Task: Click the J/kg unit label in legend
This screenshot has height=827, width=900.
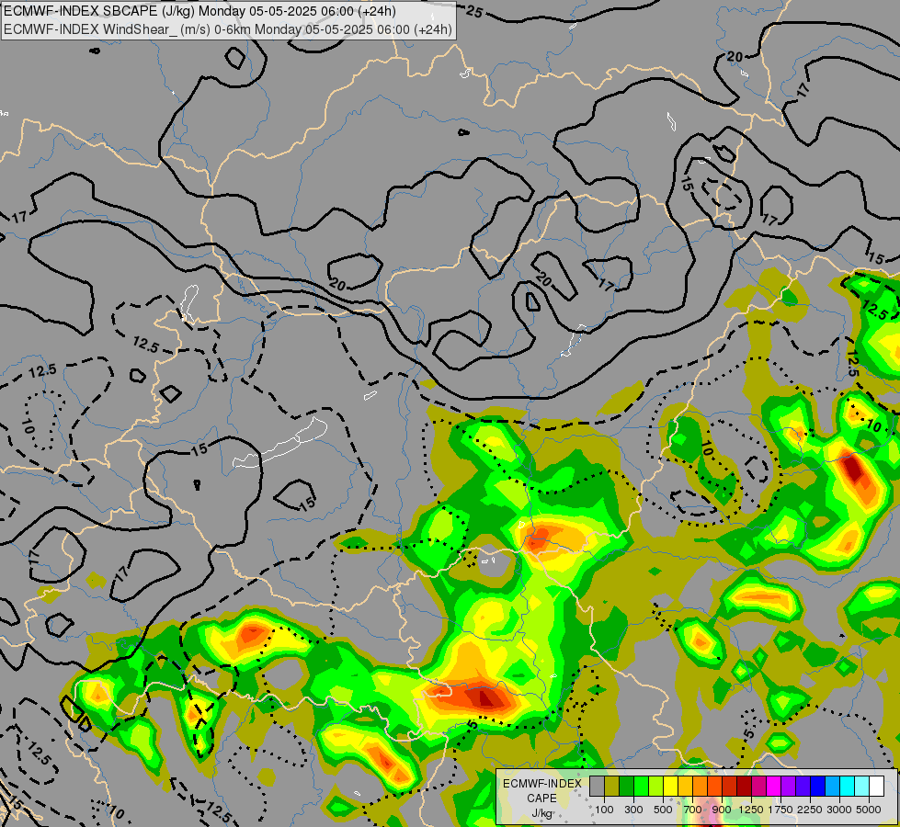Action: (x=542, y=814)
